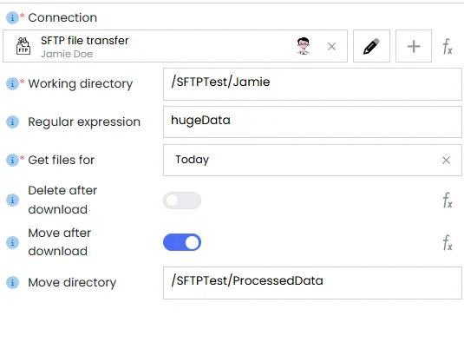The image size is (464, 362).
Task: Click info icon next to Regular expression
Action: (12, 122)
